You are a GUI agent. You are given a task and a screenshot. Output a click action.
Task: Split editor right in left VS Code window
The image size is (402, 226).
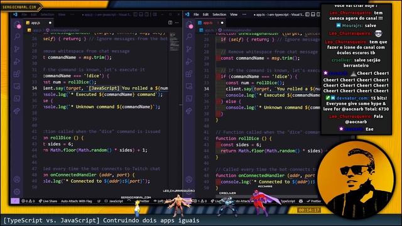170,23
